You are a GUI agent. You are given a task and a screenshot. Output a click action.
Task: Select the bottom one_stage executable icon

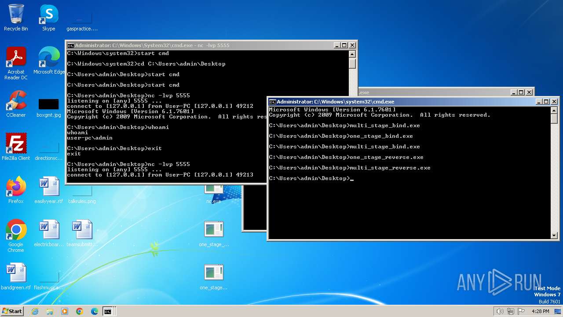214,276
